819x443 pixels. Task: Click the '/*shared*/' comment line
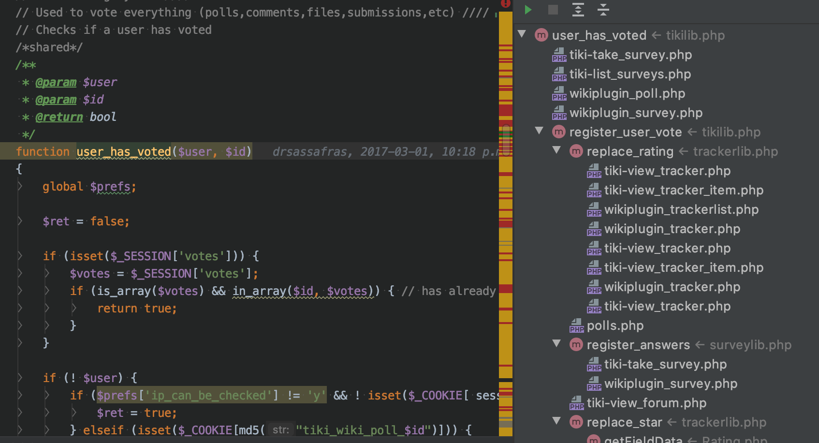pyautogui.click(x=49, y=47)
